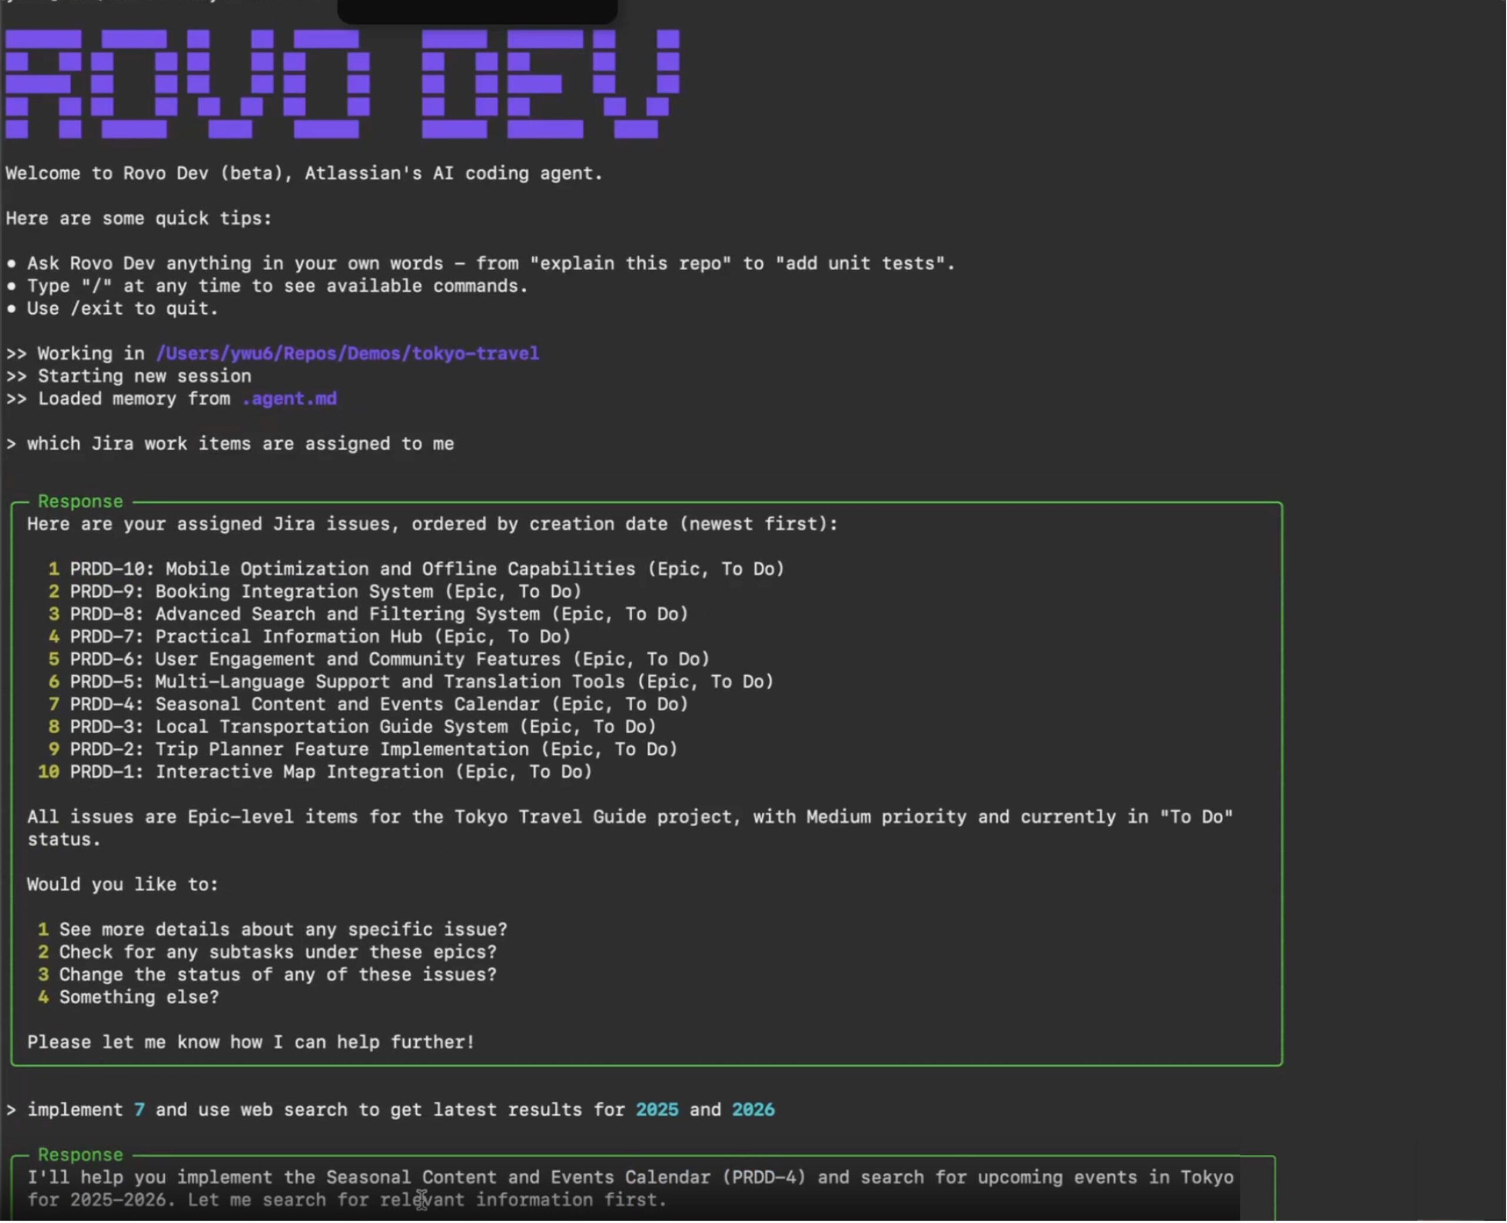Select the PRDD-8 Advanced Search and Filtering line
The height and width of the screenshot is (1223, 1507).
(x=369, y=614)
